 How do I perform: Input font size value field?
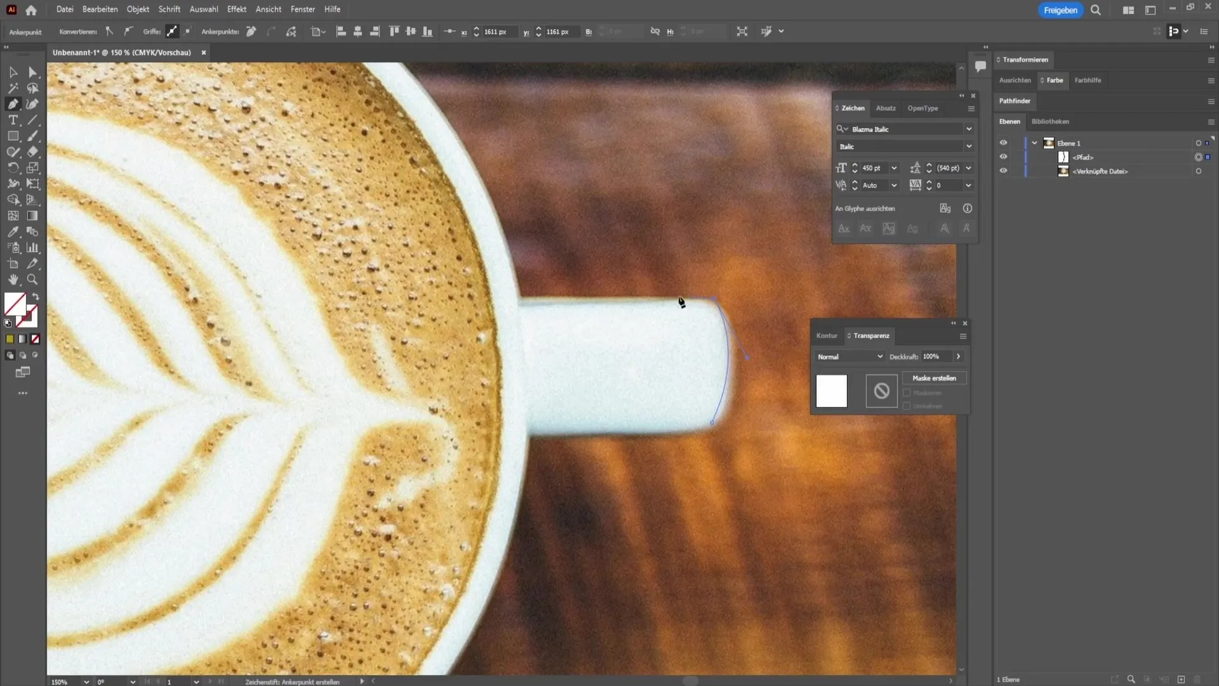[x=873, y=168]
